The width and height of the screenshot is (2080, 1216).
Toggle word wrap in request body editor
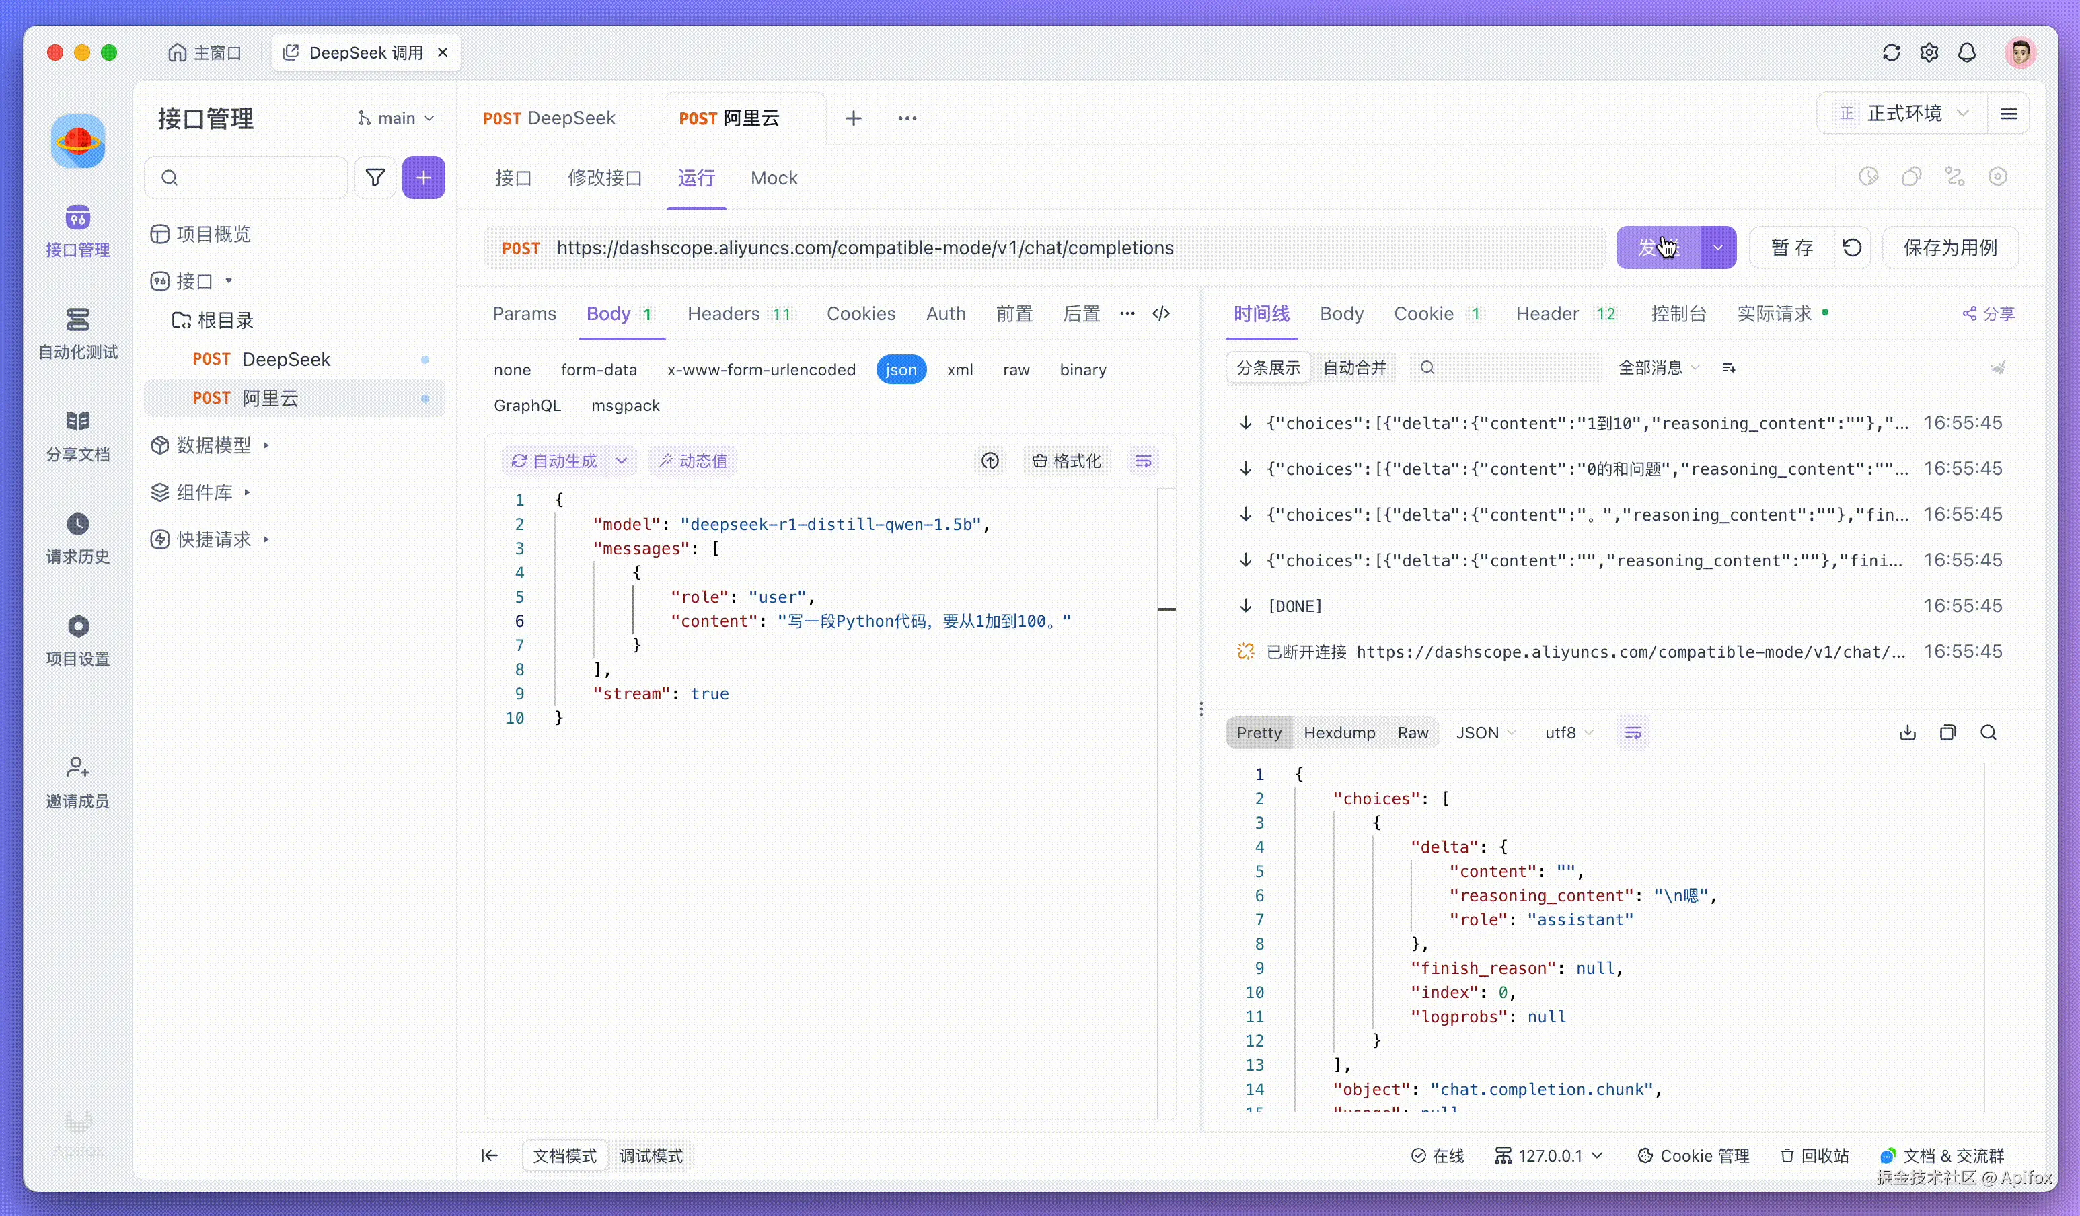coord(1143,461)
